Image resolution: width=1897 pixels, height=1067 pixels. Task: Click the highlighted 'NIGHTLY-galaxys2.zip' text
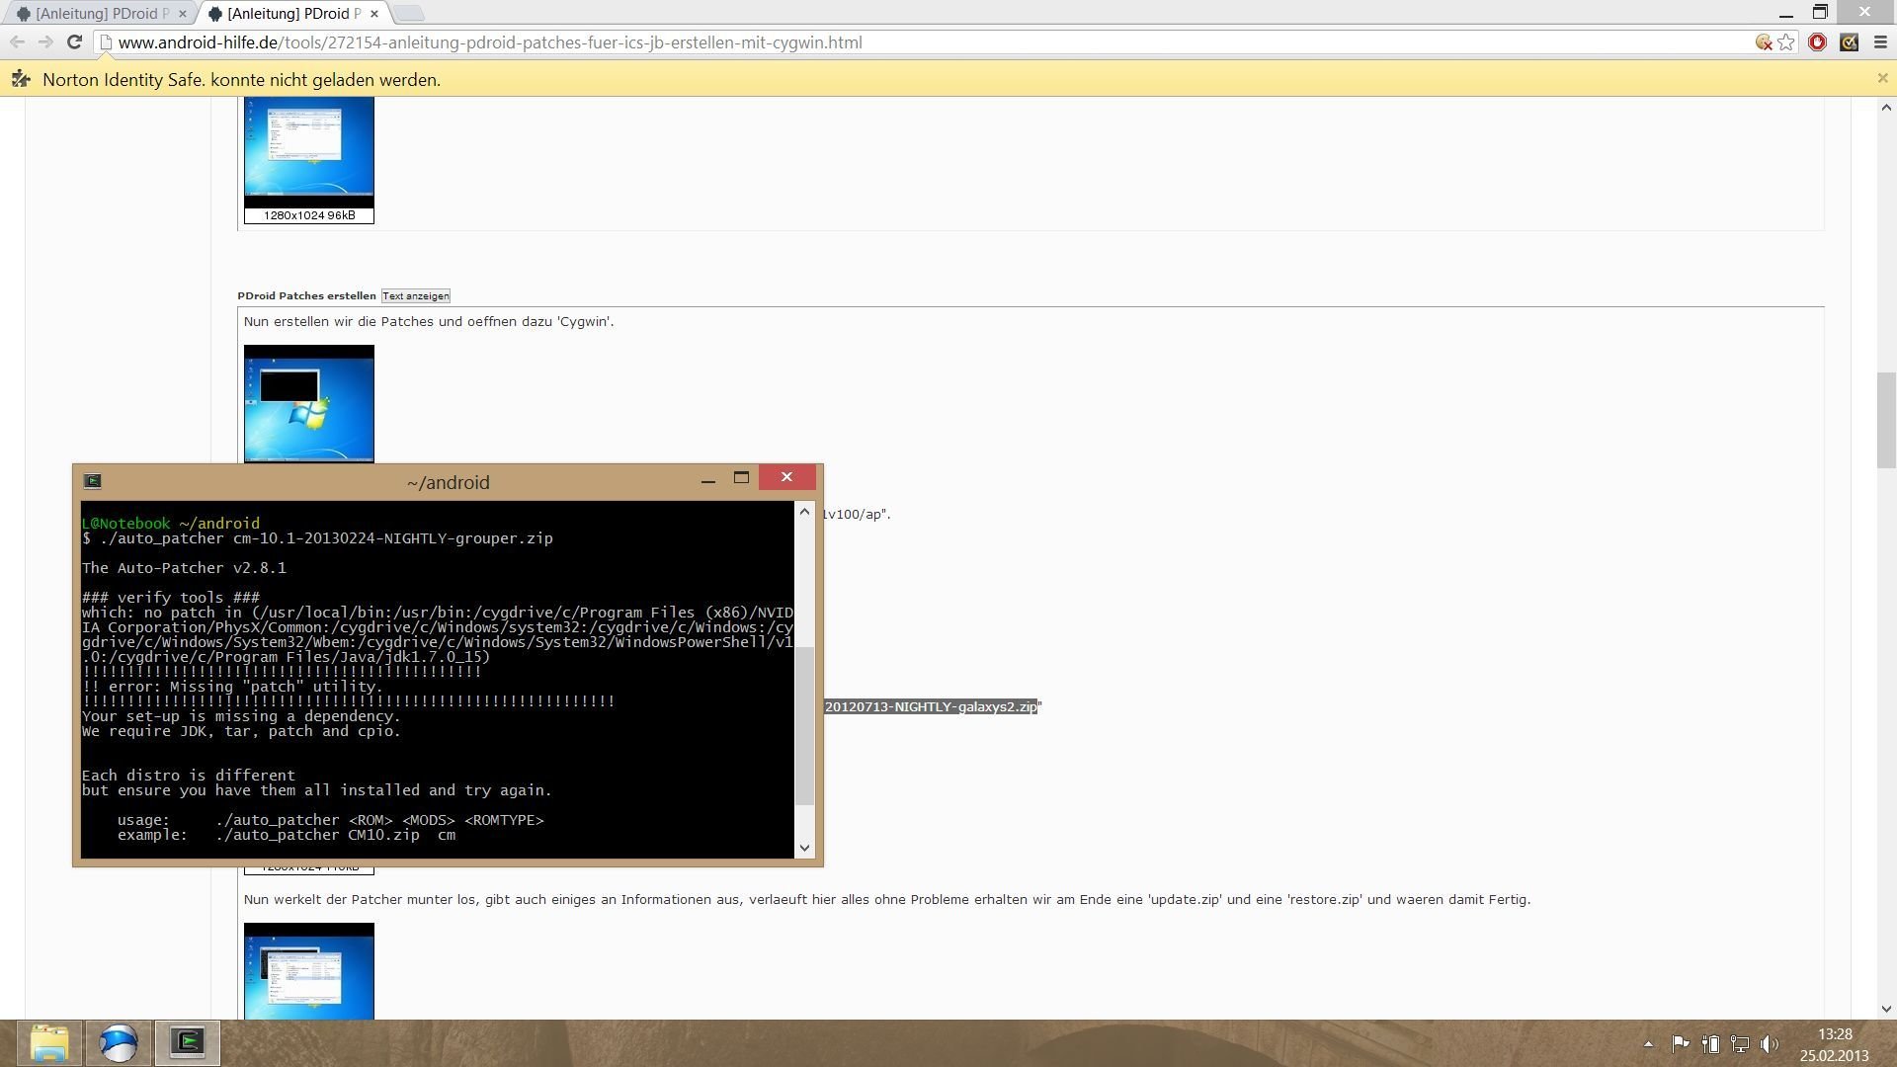coord(931,706)
